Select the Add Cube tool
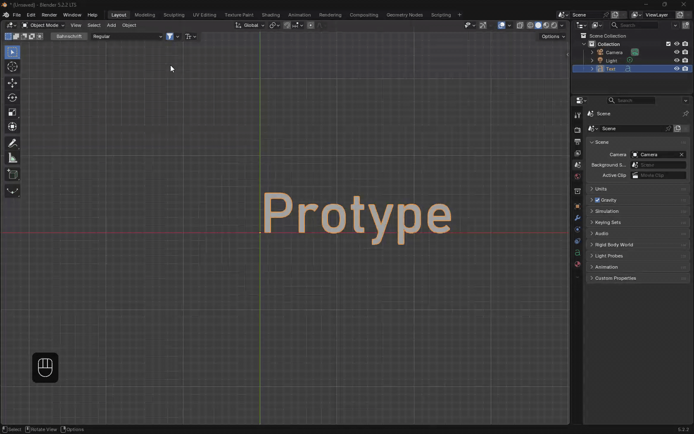694x434 pixels. [x=12, y=174]
